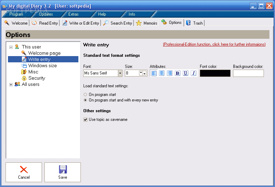Click the Search Entry magnifier icon
The width and height of the screenshot is (275, 187).
point(105,23)
